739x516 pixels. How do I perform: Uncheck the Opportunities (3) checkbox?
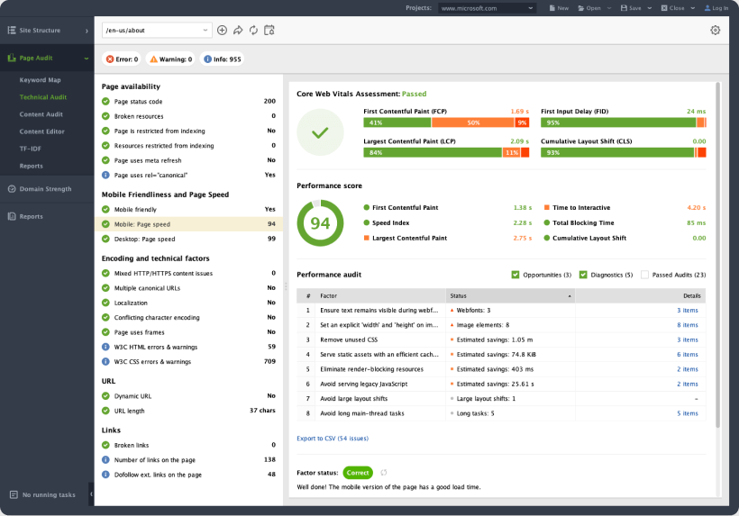515,275
